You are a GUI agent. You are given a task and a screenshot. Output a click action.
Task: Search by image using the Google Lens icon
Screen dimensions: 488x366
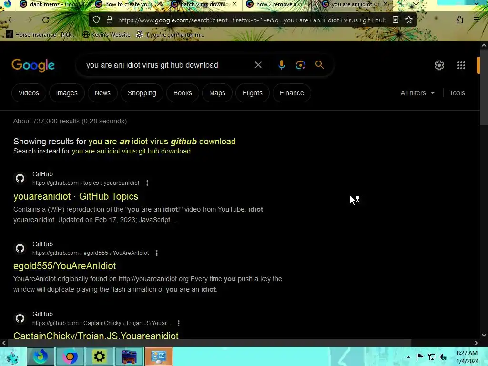point(300,65)
